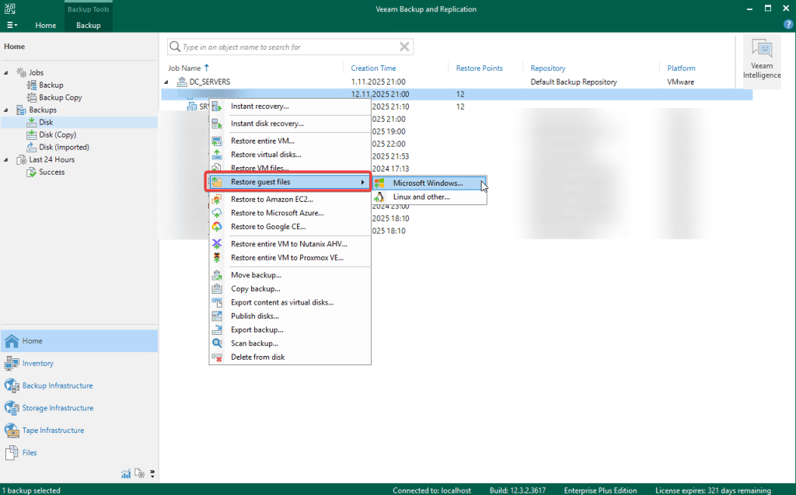Click the Move backup icon
This screenshot has height=495, width=796.
pos(217,275)
